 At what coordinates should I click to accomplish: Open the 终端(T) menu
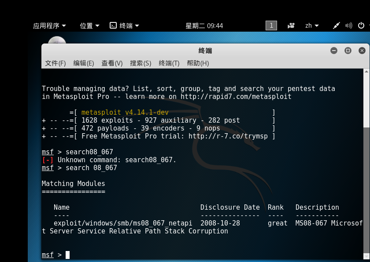tap(169, 63)
